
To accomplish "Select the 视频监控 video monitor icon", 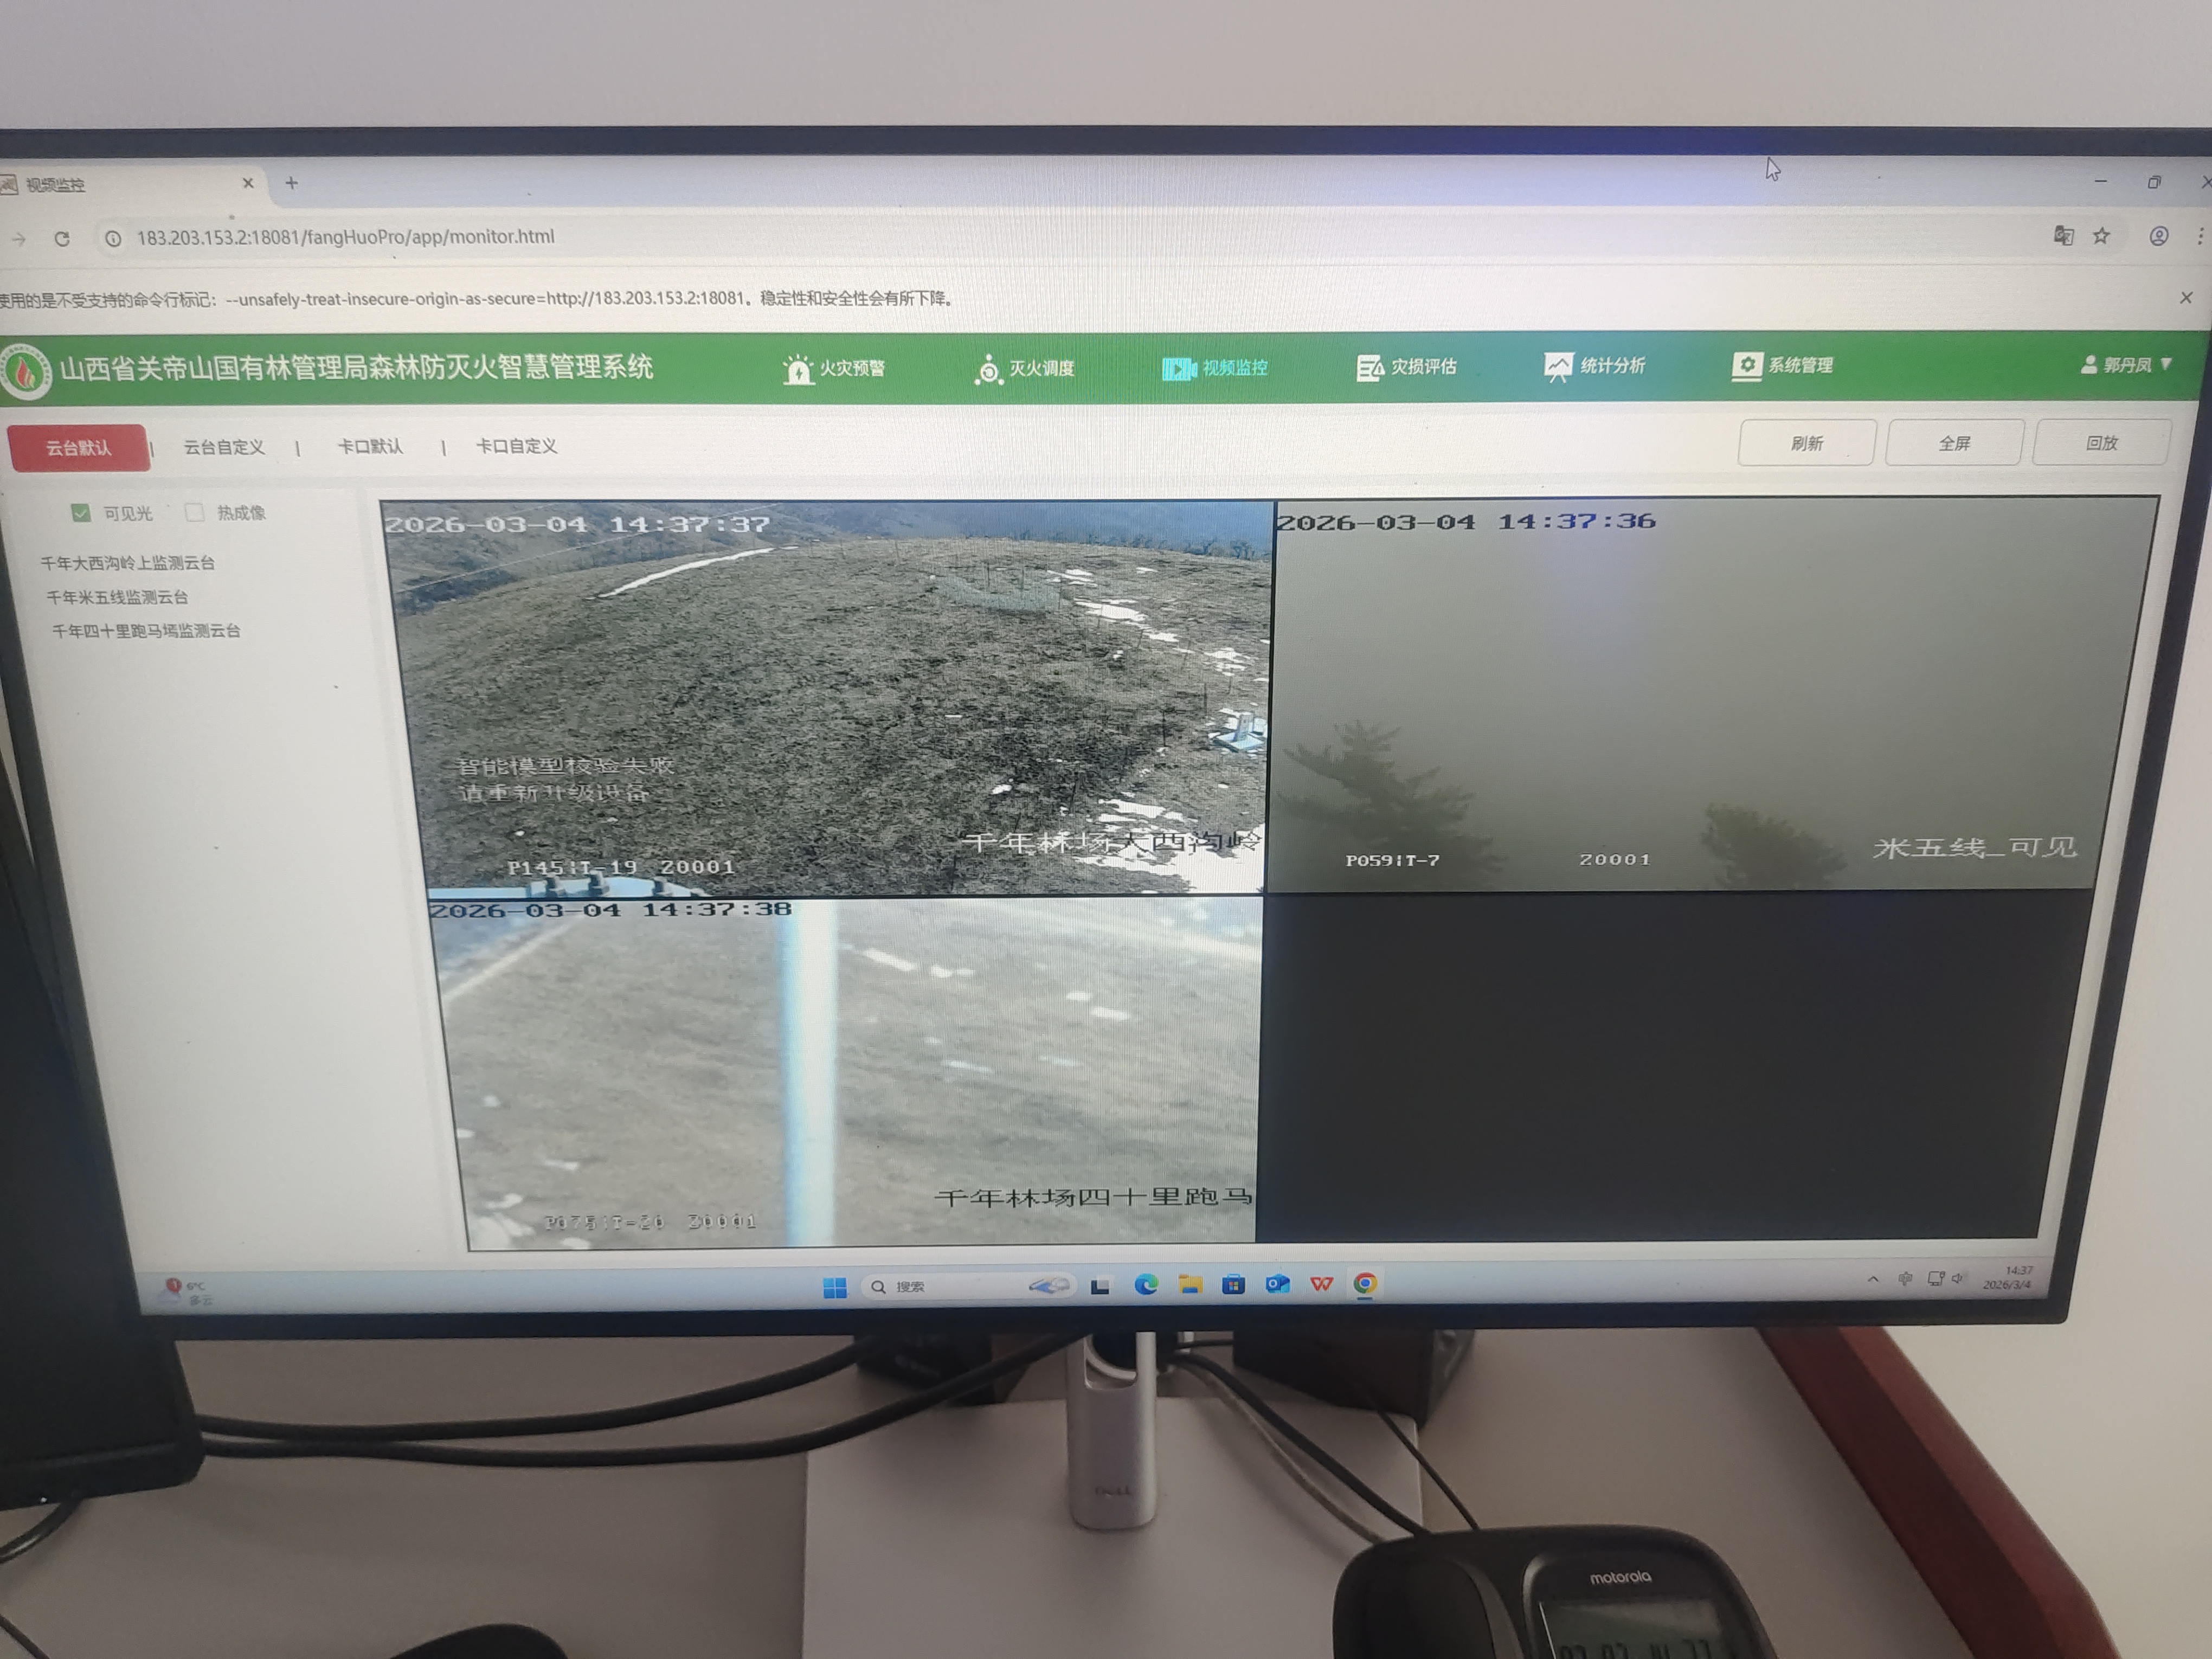I will point(1178,368).
